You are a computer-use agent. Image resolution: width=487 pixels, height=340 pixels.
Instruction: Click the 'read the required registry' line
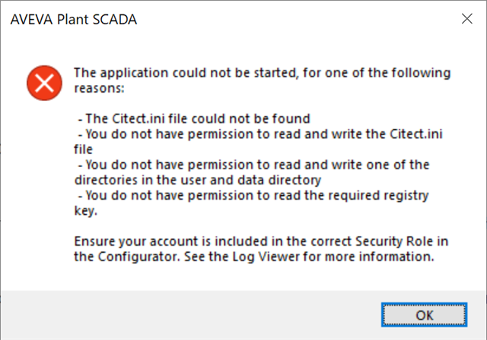253,195
